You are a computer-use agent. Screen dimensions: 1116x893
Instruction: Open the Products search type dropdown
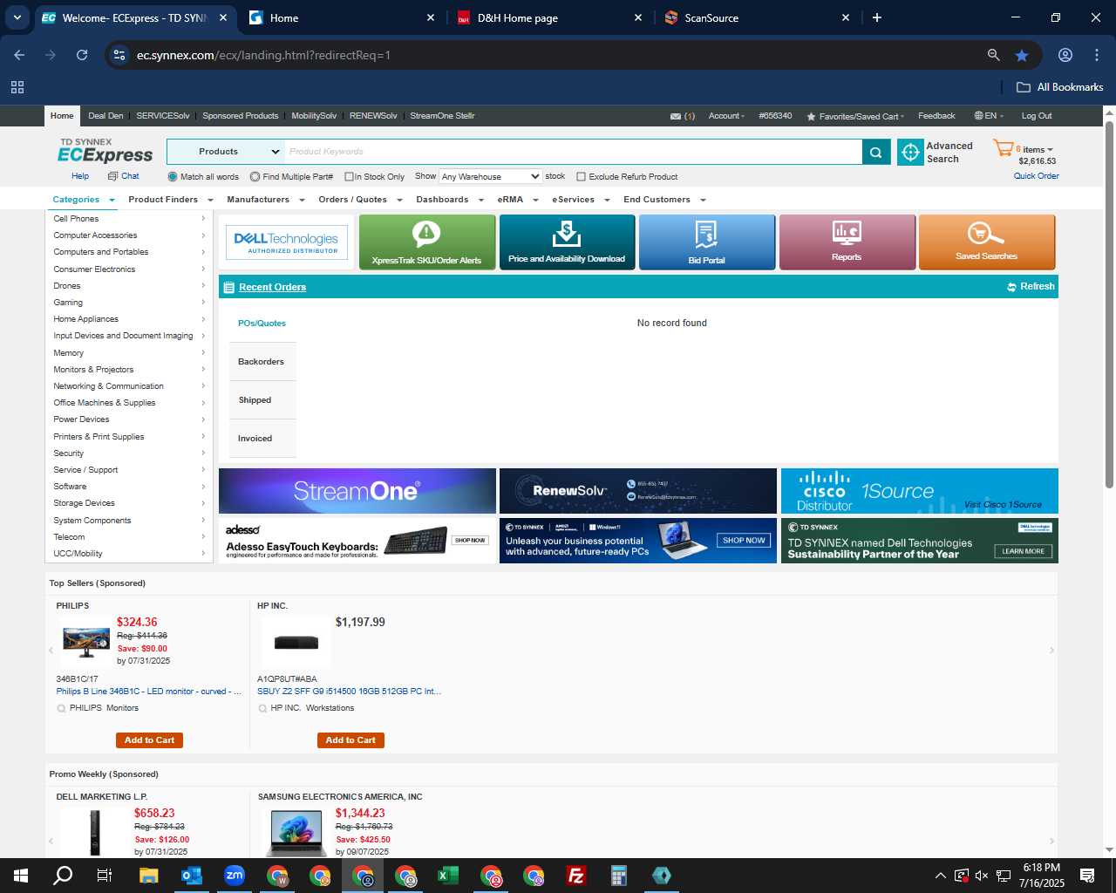tap(226, 152)
